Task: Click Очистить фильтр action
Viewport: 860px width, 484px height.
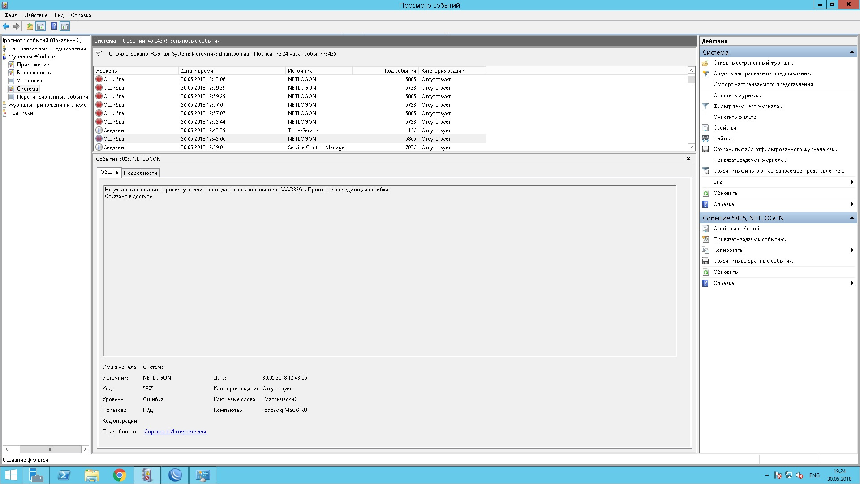Action: pos(735,117)
